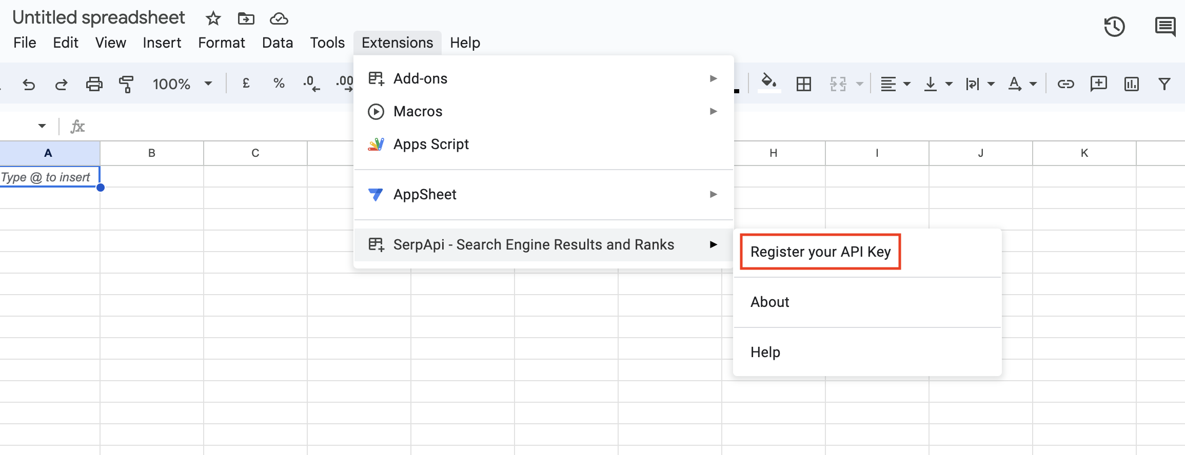Star the Untitled spreadsheet
The height and width of the screenshot is (455, 1185).
[x=213, y=19]
